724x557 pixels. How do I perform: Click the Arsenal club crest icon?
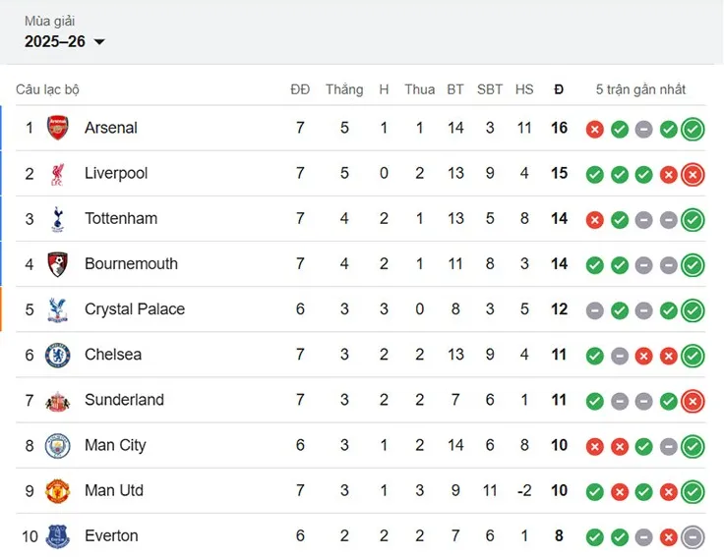tap(58, 128)
